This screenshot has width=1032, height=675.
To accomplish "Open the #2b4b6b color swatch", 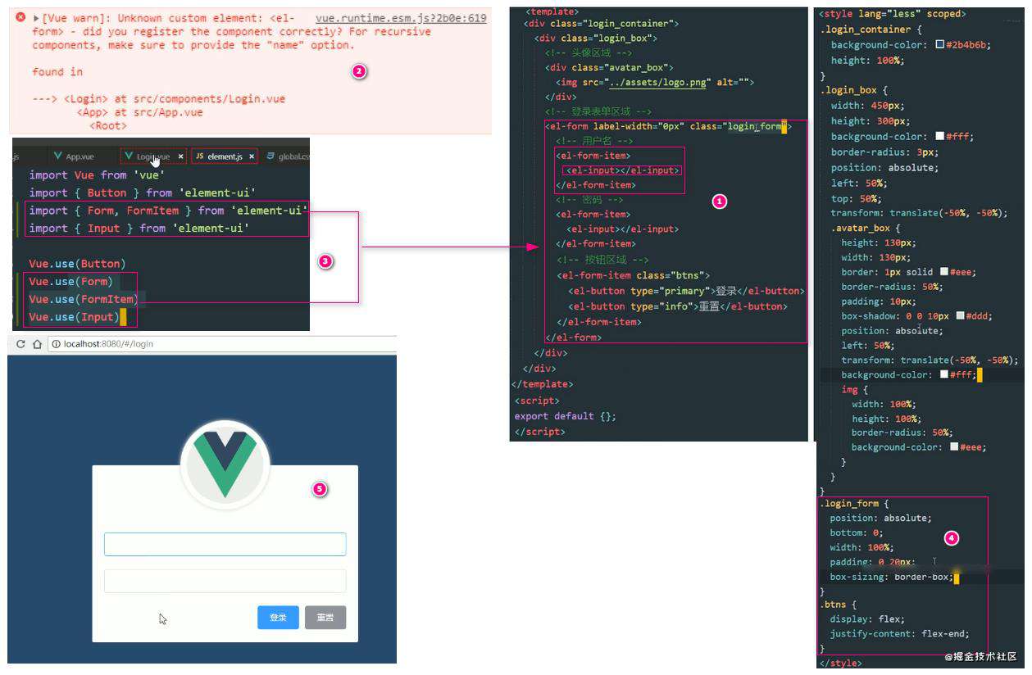I will click(x=940, y=45).
